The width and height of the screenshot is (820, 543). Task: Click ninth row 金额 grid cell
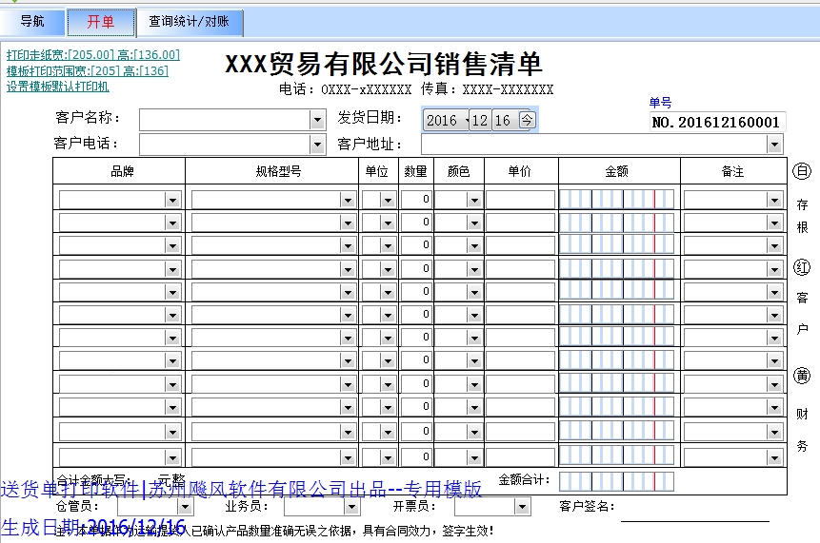(x=616, y=383)
